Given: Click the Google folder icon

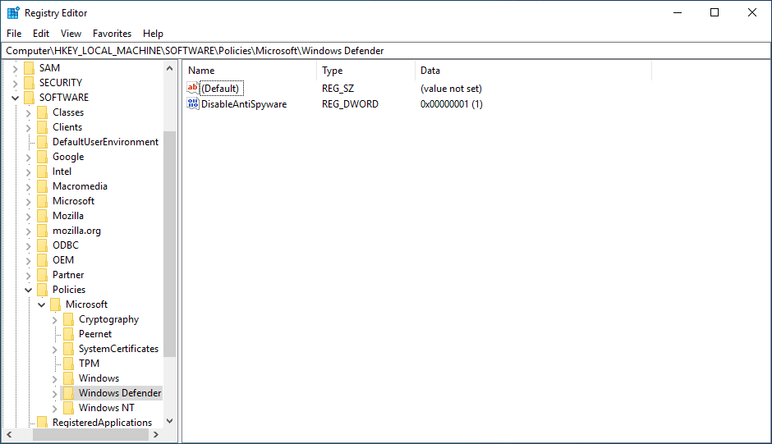Looking at the screenshot, I should [x=43, y=157].
